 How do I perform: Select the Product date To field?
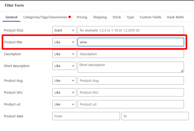[155, 116]
